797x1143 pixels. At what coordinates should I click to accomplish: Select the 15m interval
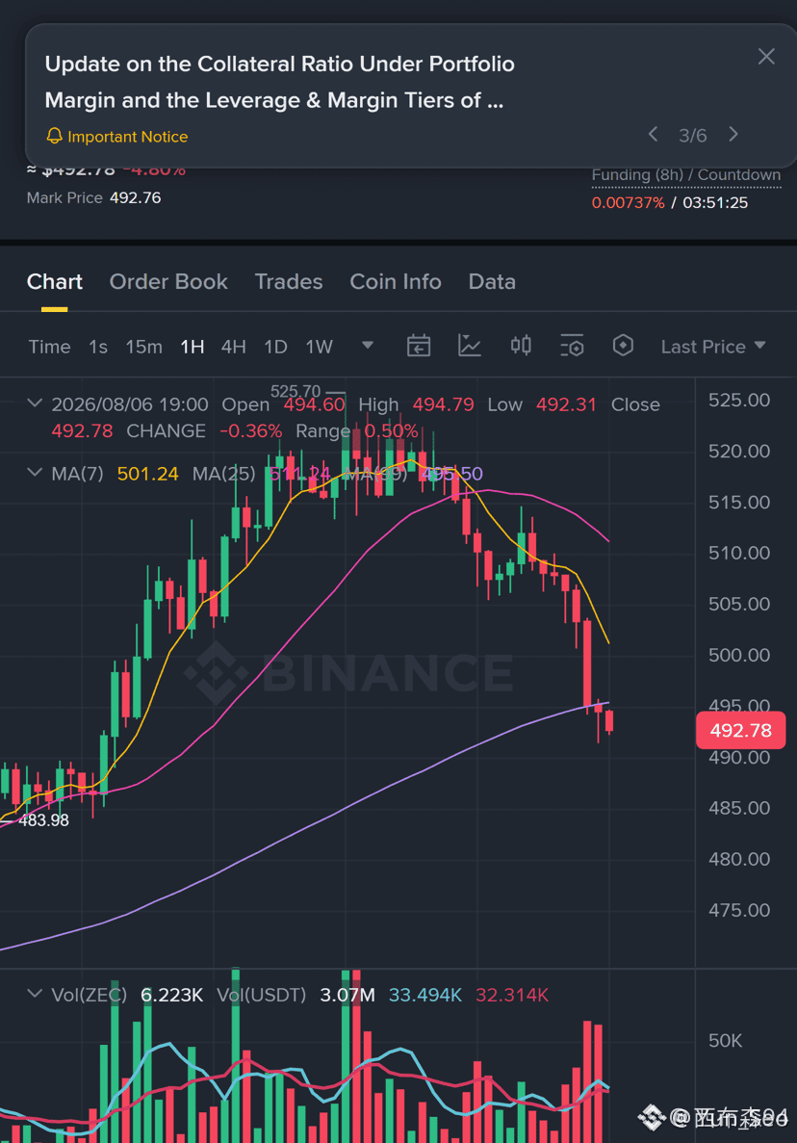(x=143, y=347)
